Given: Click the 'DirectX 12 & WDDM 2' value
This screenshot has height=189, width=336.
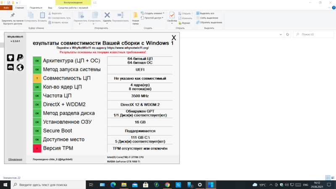Looking at the screenshot, I should 140,105.
